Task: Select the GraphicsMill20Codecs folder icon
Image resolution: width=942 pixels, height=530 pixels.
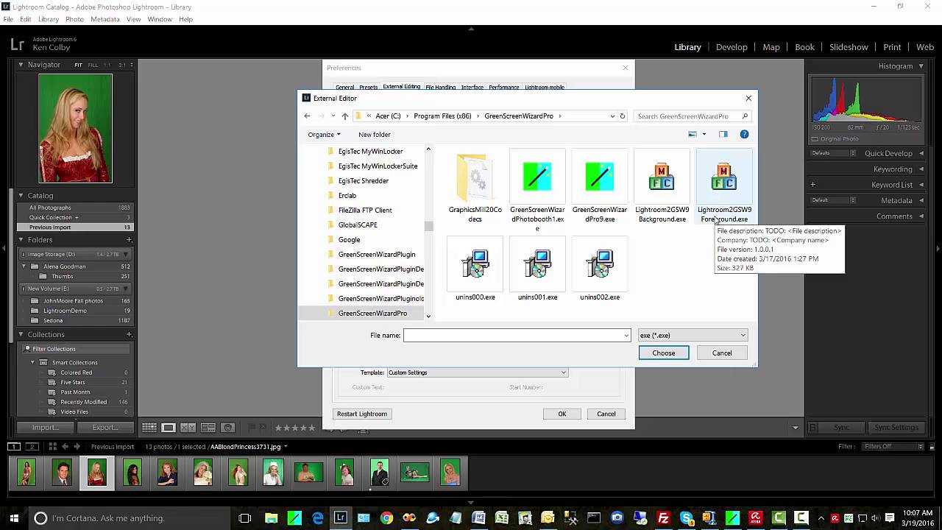Action: (475, 177)
